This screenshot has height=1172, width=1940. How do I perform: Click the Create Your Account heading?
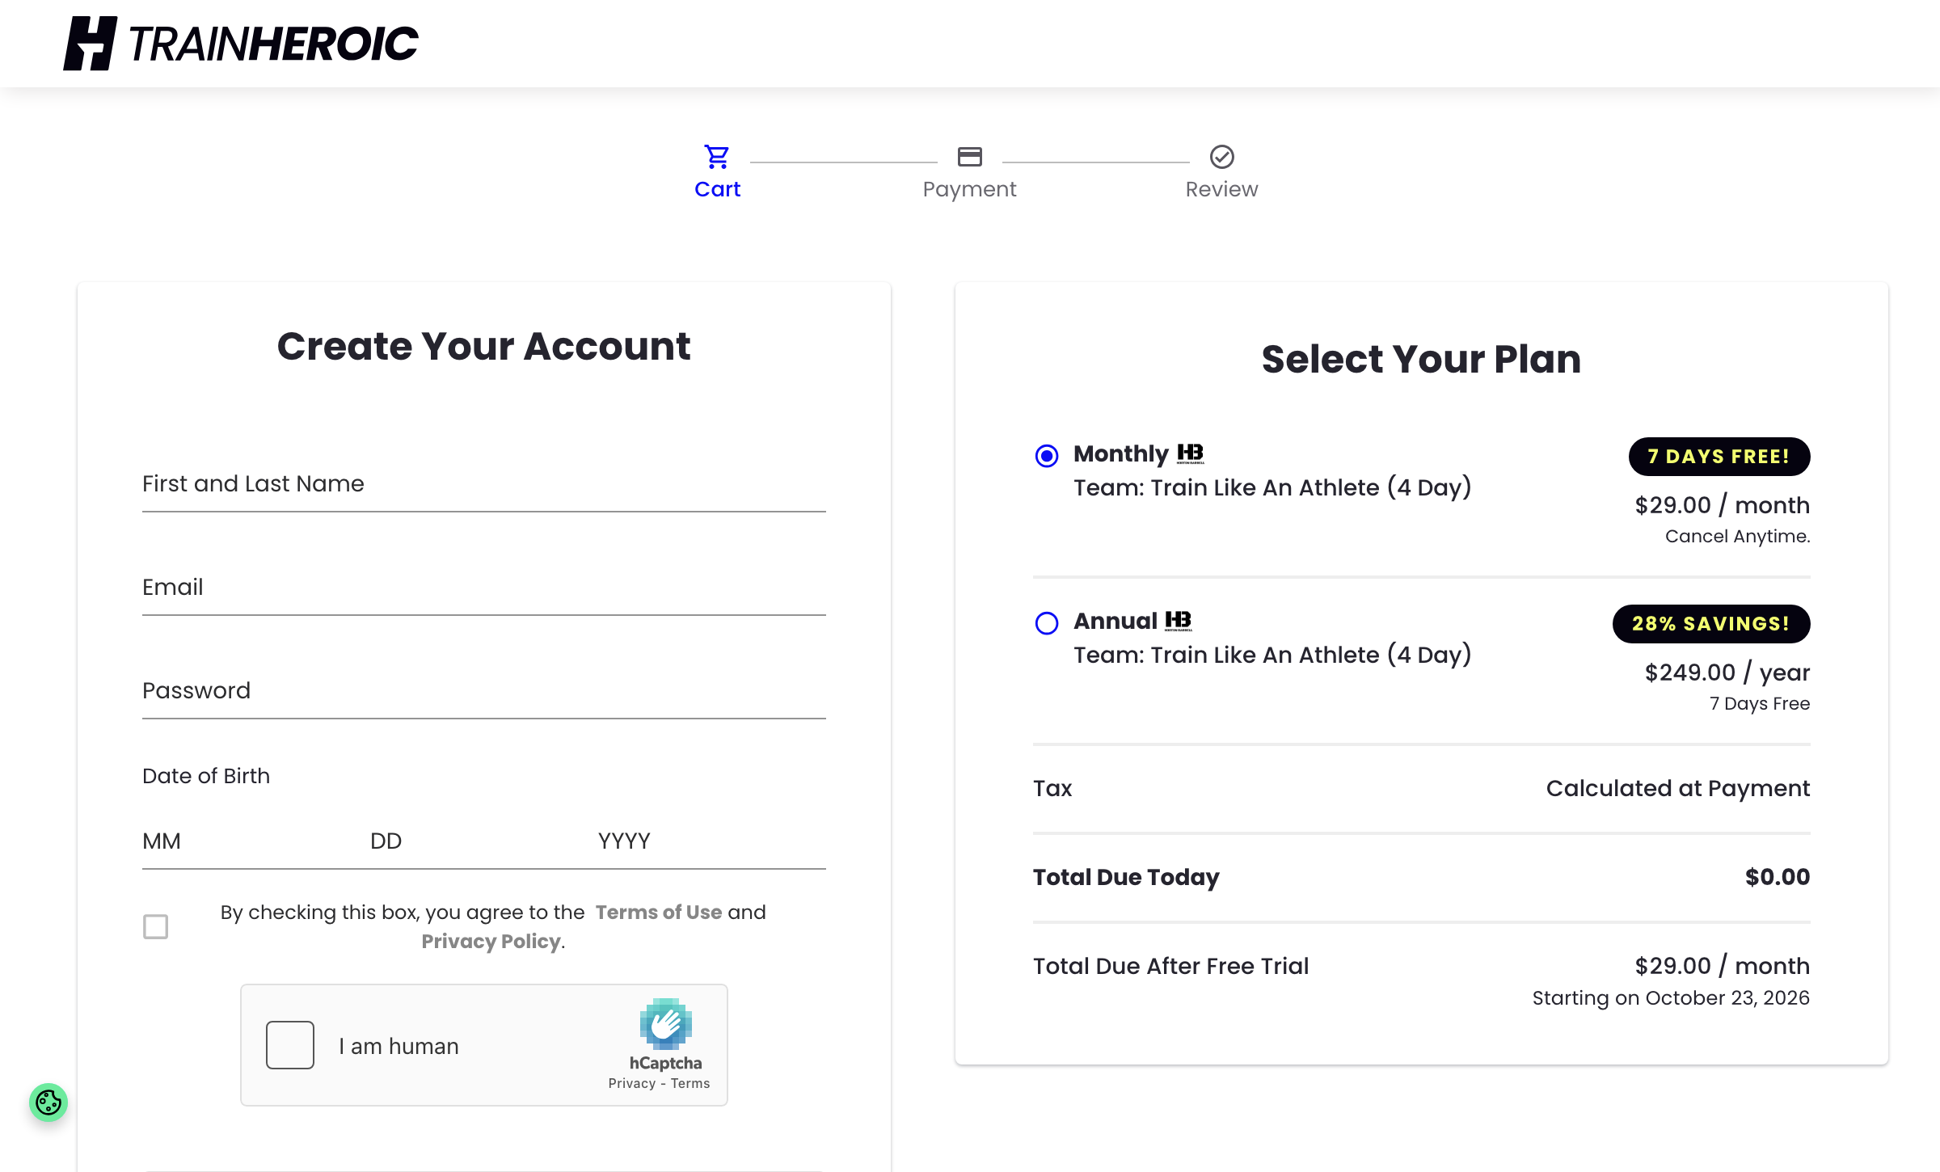(x=483, y=347)
